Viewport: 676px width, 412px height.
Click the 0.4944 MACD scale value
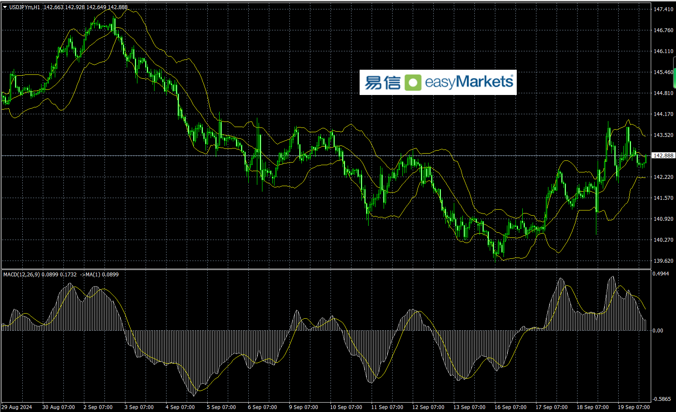tap(661, 274)
